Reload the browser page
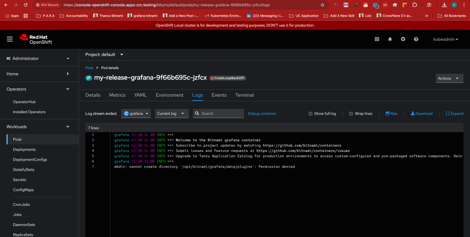This screenshot has width=470, height=237. (x=25, y=5)
